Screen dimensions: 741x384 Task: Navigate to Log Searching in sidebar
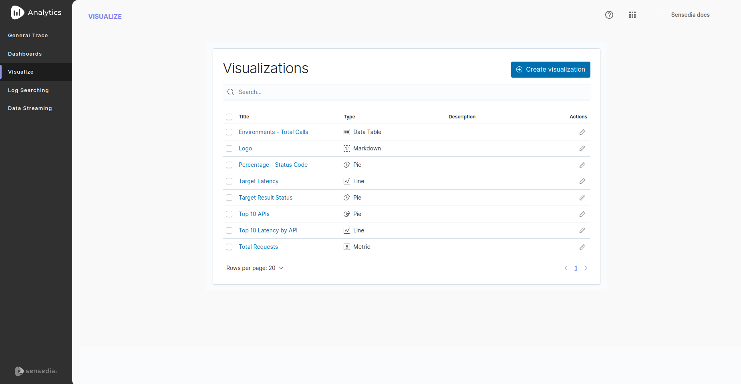click(x=28, y=90)
